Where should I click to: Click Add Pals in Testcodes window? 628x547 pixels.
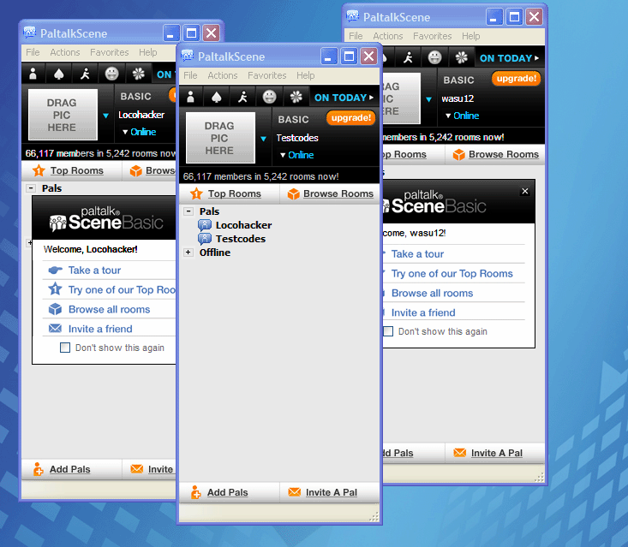coord(229,492)
